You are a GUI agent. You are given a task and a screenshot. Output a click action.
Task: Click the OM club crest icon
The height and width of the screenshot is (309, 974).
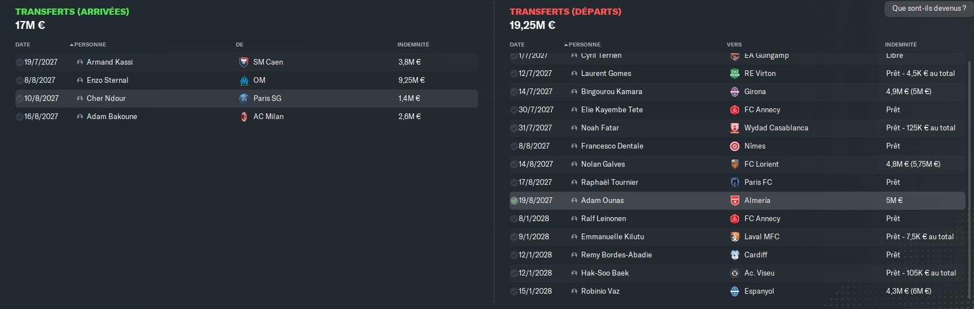244,81
